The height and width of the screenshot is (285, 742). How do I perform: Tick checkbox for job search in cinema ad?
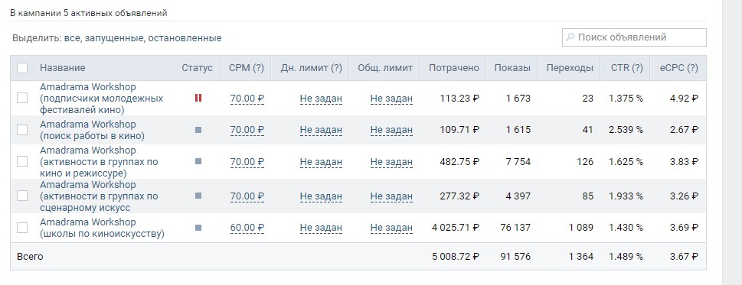tap(22, 130)
